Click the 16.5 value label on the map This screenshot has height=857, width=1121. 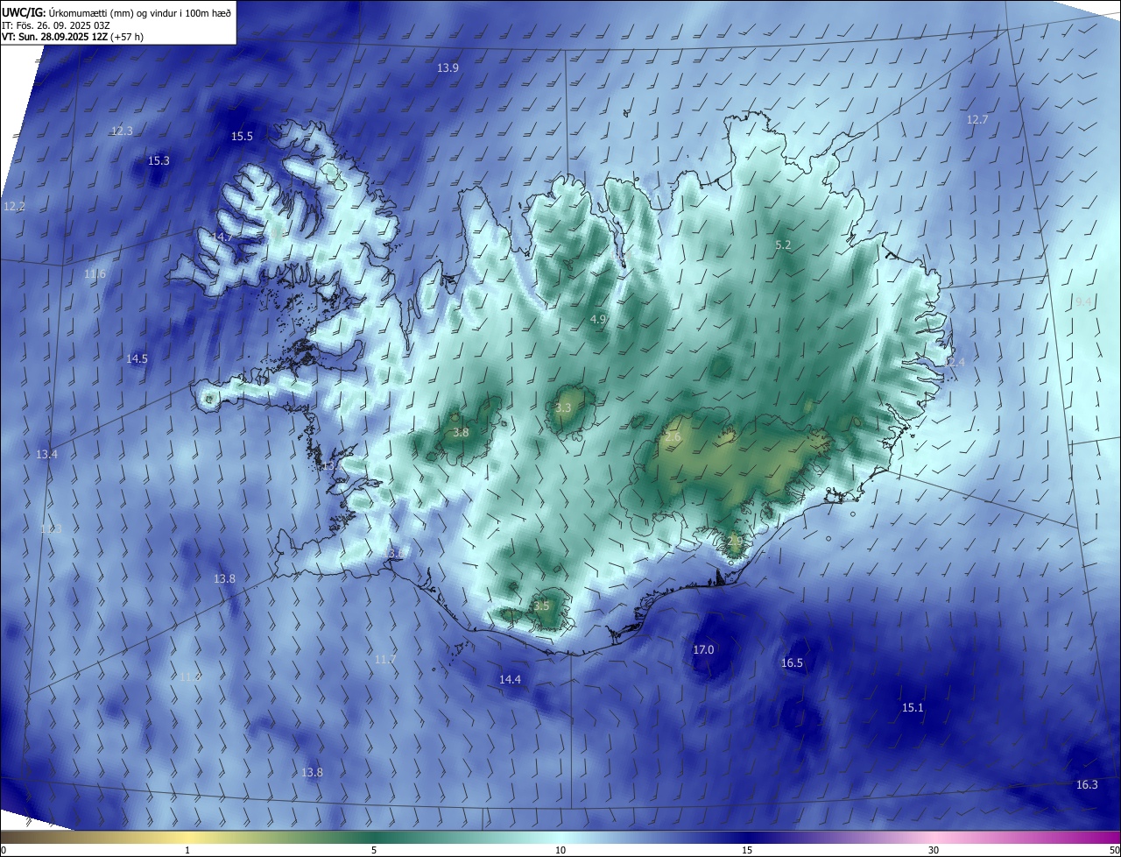tap(792, 662)
